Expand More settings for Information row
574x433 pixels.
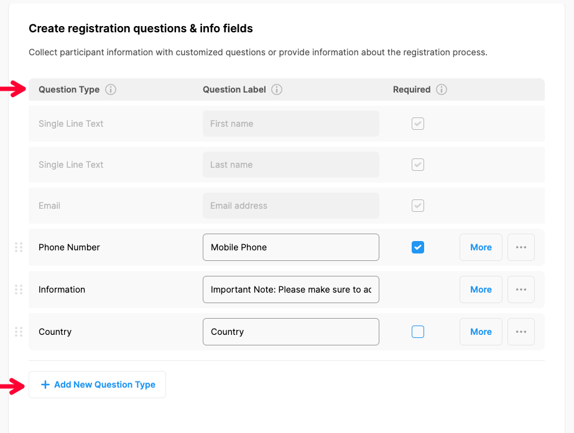(x=481, y=289)
